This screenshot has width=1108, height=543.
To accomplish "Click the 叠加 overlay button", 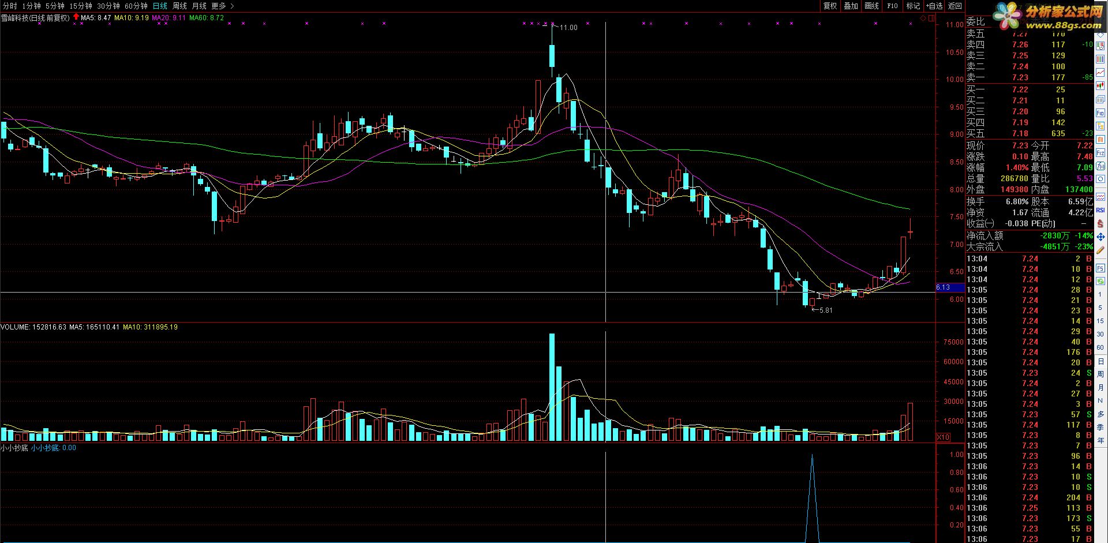I will [851, 6].
